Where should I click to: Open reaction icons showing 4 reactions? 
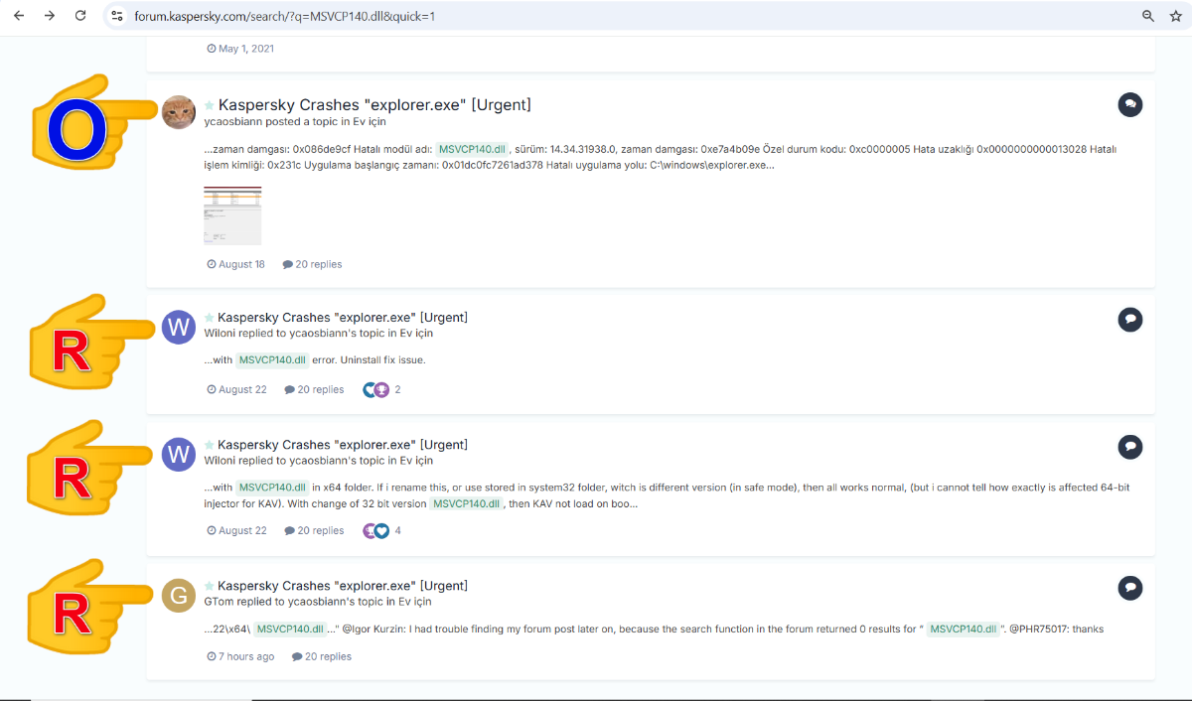[376, 530]
